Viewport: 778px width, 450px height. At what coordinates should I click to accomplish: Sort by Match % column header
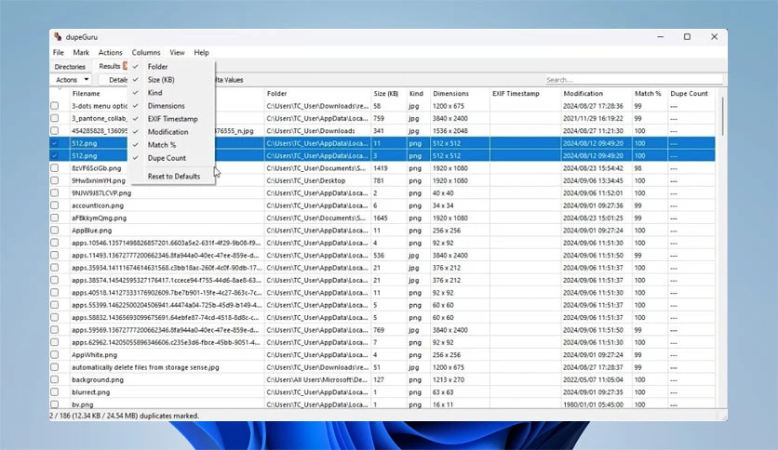click(650, 93)
